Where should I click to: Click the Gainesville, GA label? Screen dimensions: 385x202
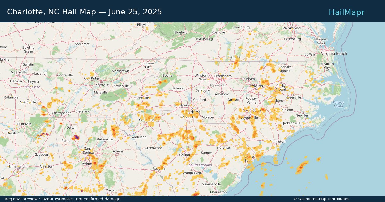105,139
